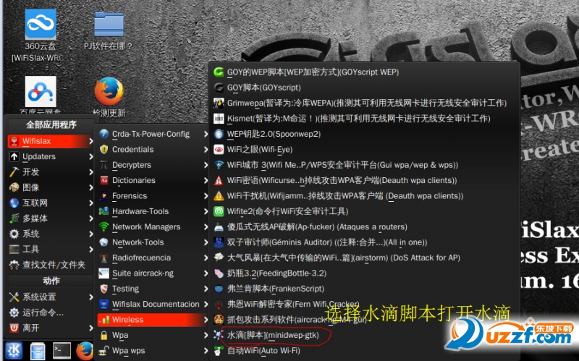Expand the Suite aircrack-ng submenu
Viewport: 579px width, 361px height.
153,273
